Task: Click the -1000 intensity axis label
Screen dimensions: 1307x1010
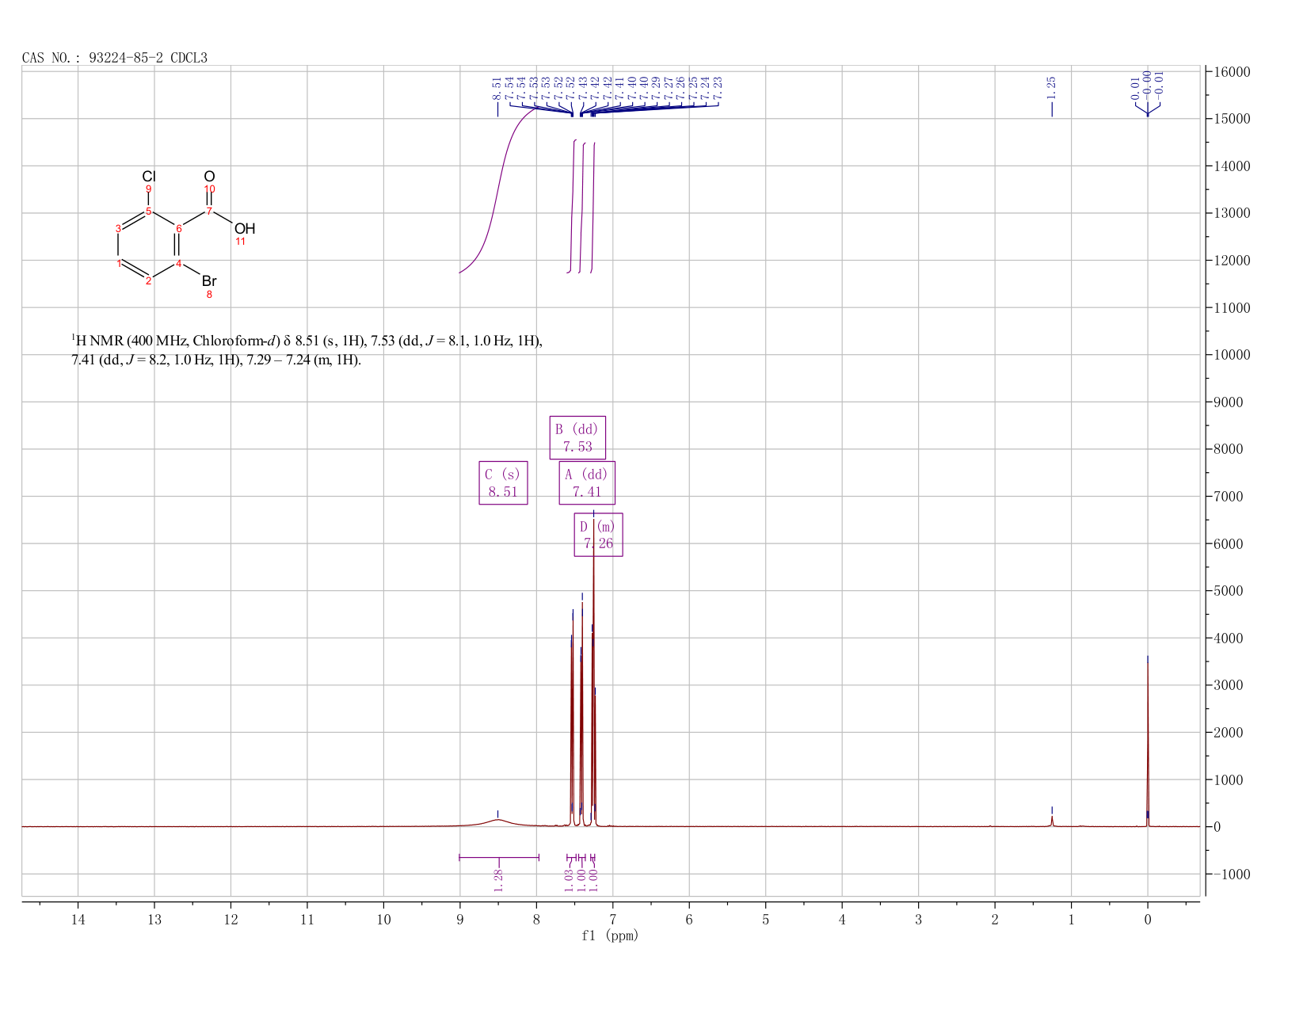Action: [x=1231, y=874]
